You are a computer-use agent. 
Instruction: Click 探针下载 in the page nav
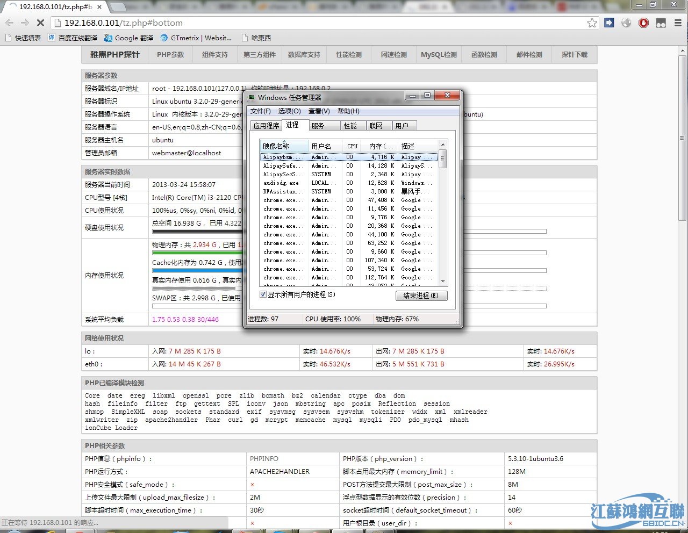pos(574,55)
